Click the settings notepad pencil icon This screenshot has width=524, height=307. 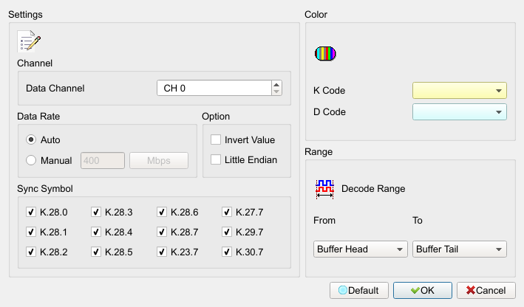29,41
